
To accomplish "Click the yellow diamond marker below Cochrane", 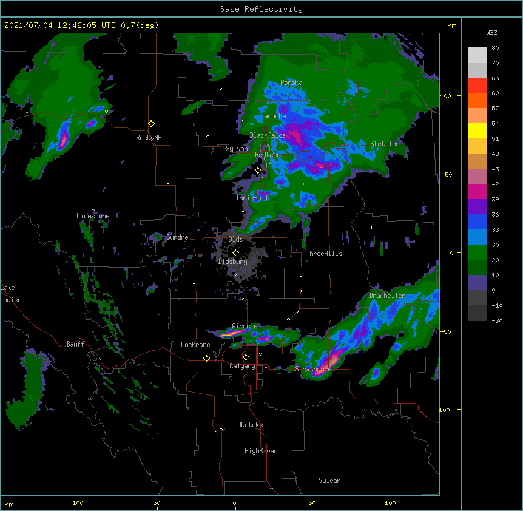I will 206,358.
